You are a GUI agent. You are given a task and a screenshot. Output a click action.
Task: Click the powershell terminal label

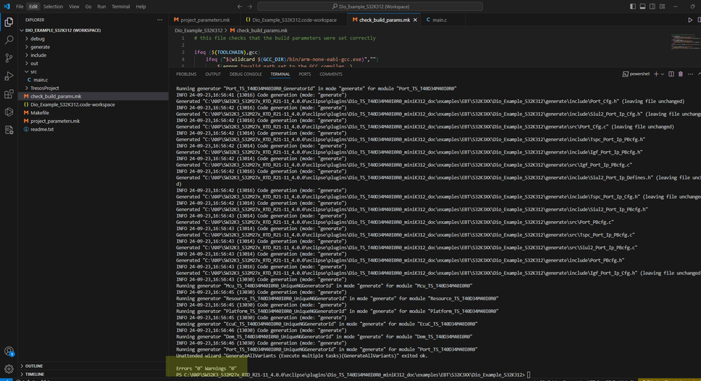(636, 74)
